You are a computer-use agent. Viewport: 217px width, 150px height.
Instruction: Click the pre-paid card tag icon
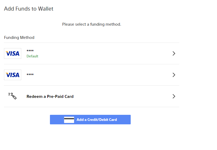(x=13, y=96)
